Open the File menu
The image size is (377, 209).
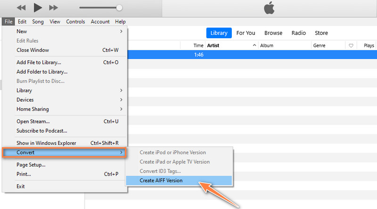(8, 22)
